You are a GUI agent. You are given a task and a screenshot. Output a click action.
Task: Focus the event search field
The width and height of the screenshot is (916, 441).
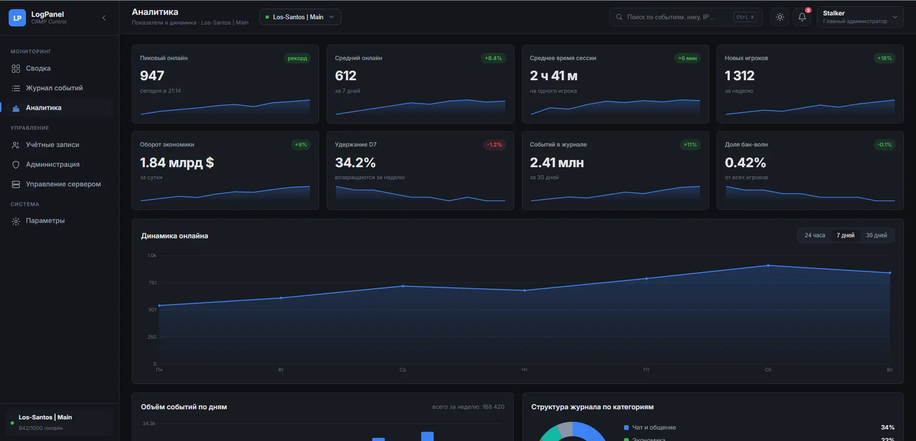click(x=686, y=17)
